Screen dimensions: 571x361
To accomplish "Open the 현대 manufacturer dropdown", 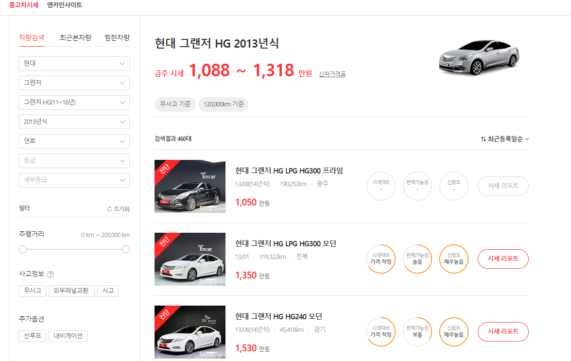I will pos(74,63).
